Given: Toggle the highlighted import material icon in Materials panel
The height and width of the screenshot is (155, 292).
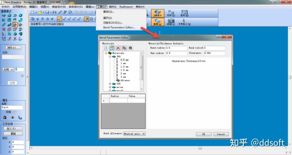Looking at the screenshot, I should point(111,48).
